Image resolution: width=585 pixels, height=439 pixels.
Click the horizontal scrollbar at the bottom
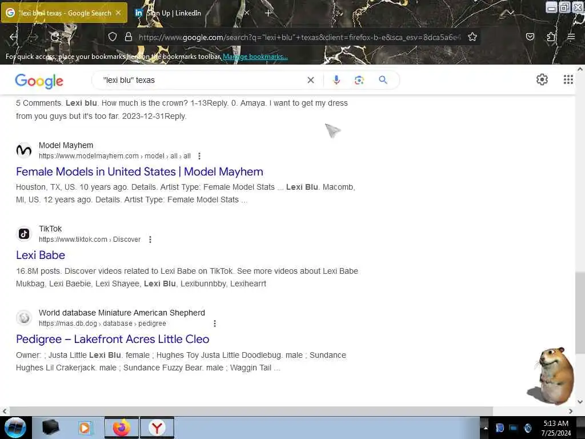(x=251, y=411)
